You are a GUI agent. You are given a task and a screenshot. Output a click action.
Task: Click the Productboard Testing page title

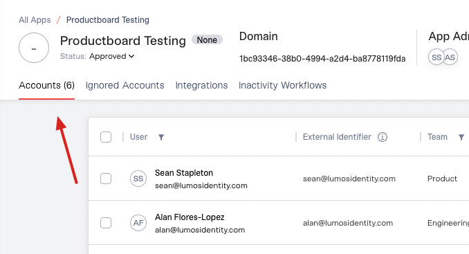point(122,41)
